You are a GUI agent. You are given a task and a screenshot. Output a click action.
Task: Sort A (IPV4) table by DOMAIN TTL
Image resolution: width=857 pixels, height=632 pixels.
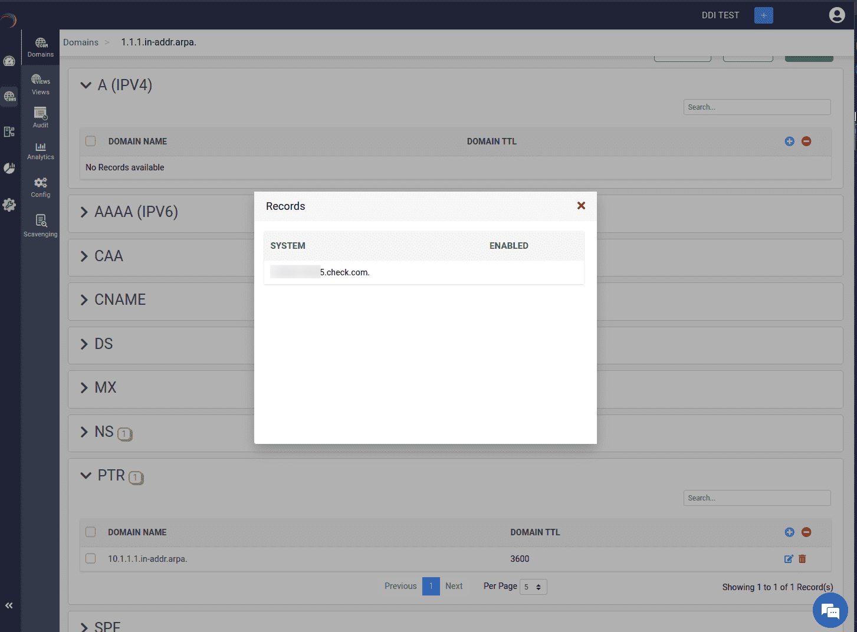tap(492, 141)
